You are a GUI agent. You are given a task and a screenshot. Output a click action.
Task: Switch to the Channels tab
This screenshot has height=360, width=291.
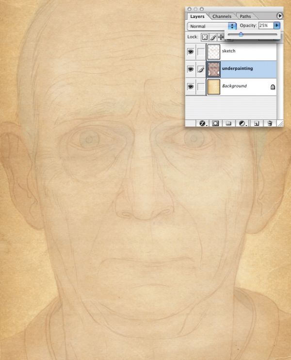[222, 16]
